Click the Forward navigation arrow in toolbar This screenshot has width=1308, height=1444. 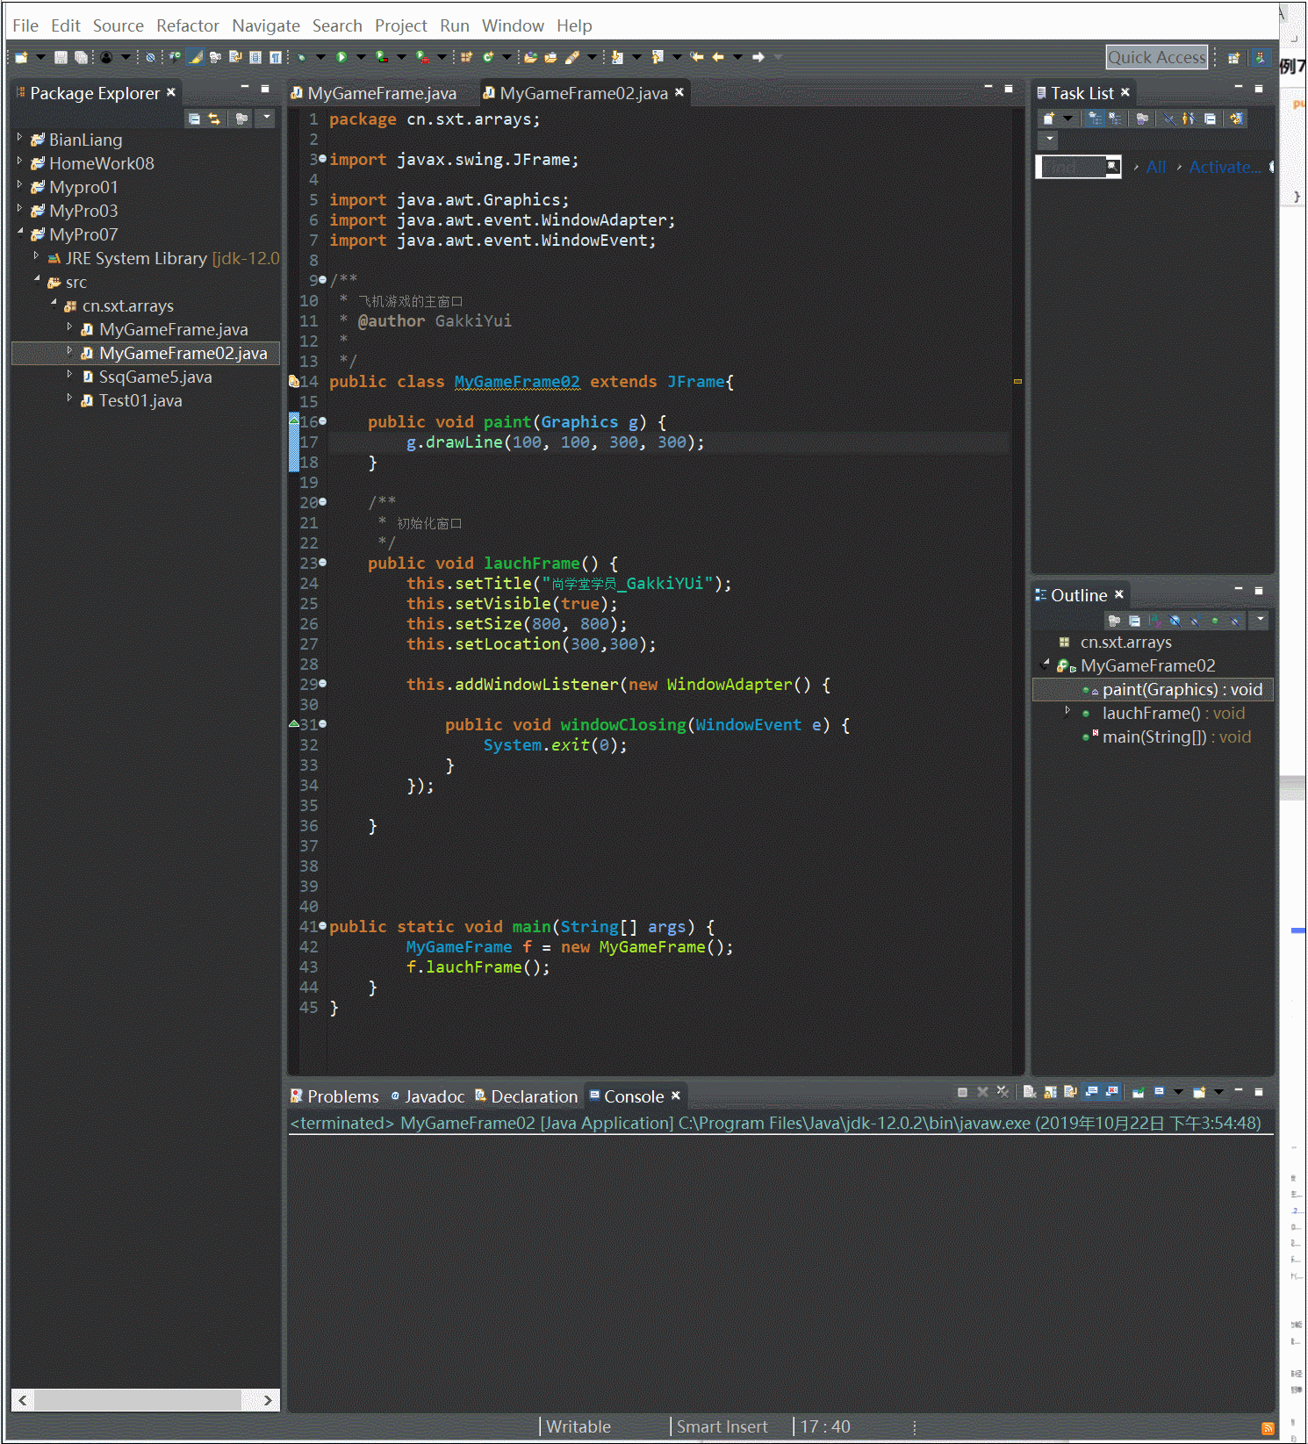[x=758, y=57]
